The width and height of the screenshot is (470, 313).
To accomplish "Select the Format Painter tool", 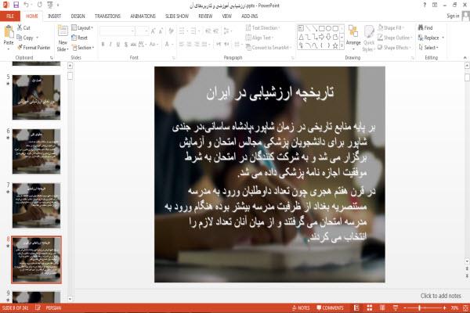I will click(x=34, y=47).
